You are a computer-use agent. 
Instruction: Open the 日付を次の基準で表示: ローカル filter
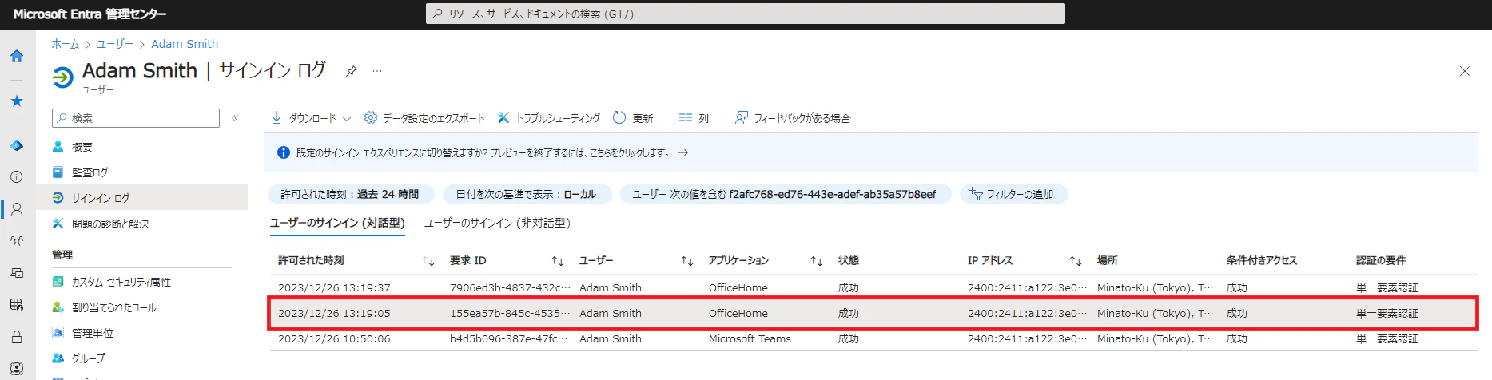click(526, 194)
